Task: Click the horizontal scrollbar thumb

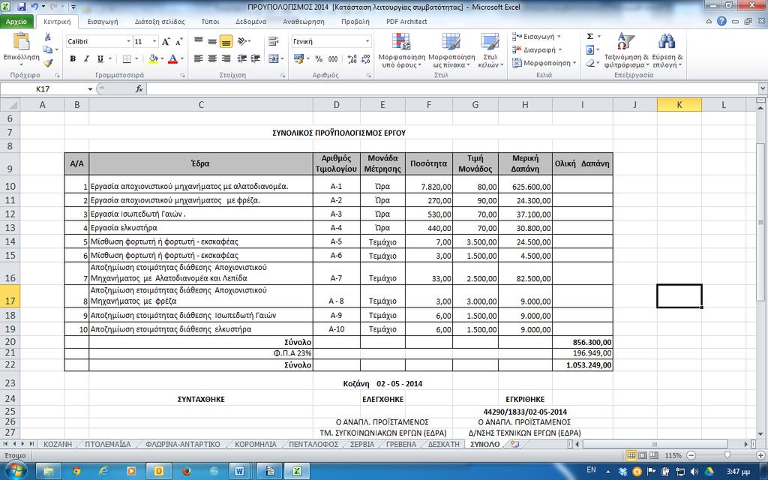Action: pyautogui.click(x=654, y=444)
